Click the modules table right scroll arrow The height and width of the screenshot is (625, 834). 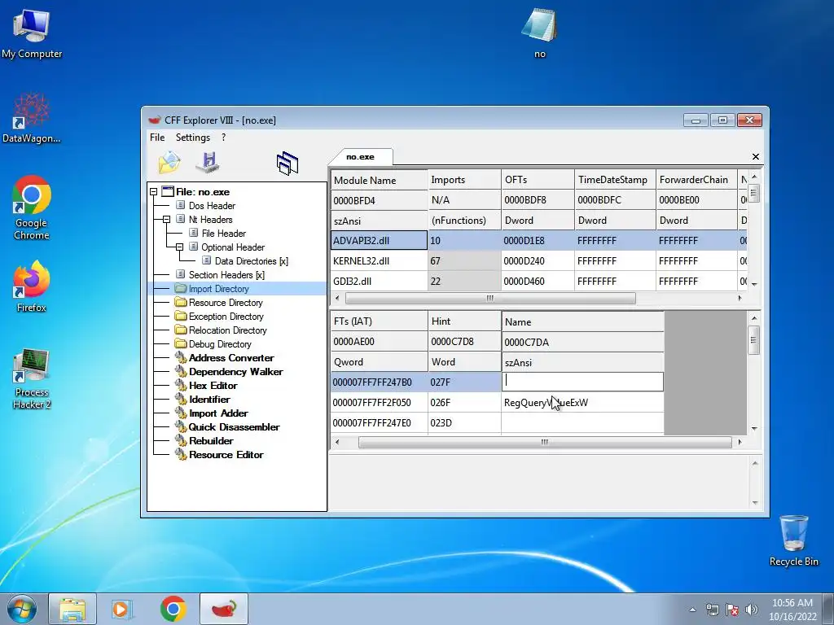pyautogui.click(x=740, y=298)
